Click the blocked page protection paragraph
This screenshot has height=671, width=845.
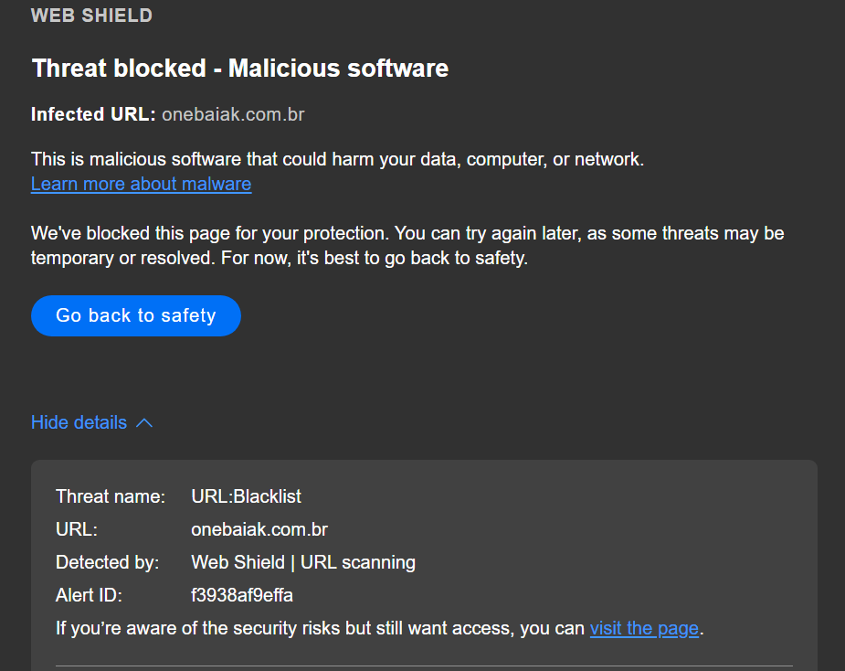407,245
